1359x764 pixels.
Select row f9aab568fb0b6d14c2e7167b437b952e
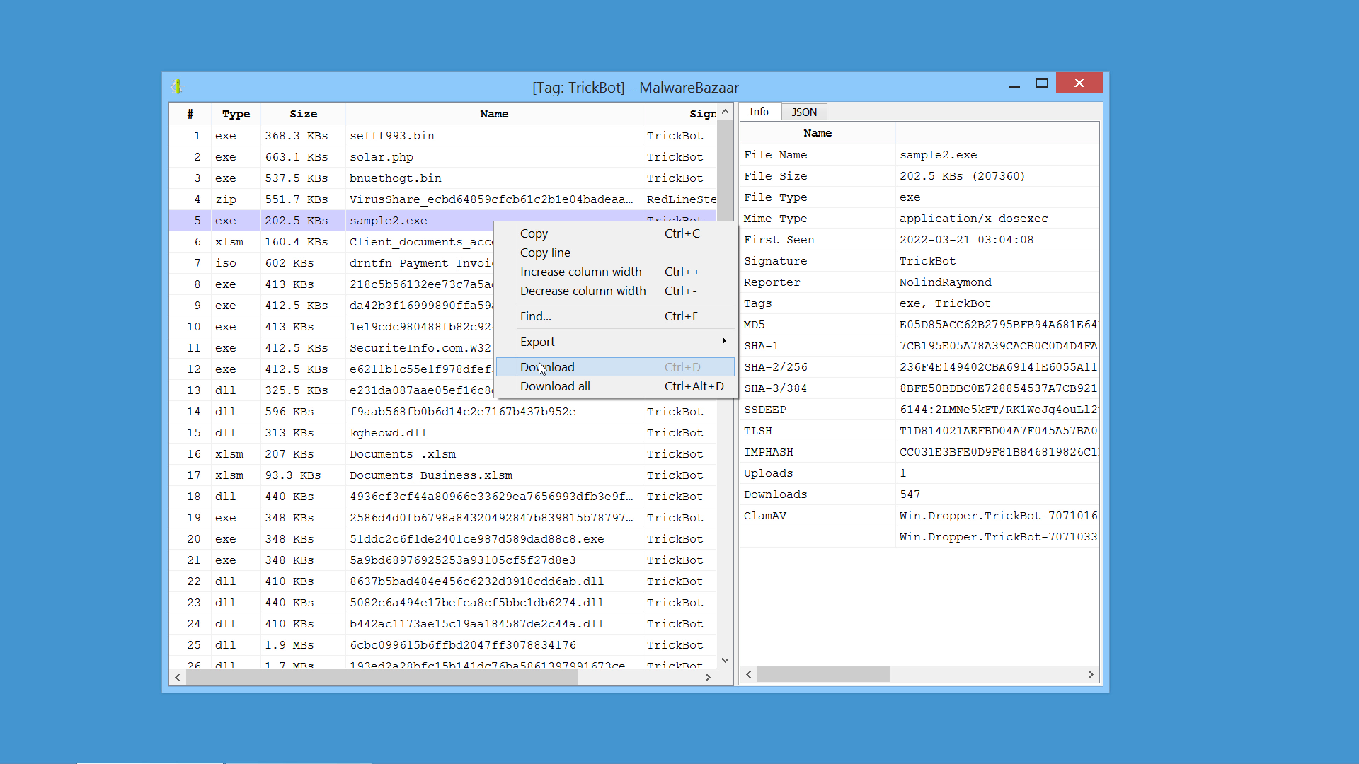click(x=443, y=412)
